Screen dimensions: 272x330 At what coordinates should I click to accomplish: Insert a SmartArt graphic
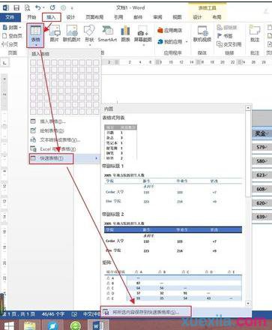[x=107, y=34]
